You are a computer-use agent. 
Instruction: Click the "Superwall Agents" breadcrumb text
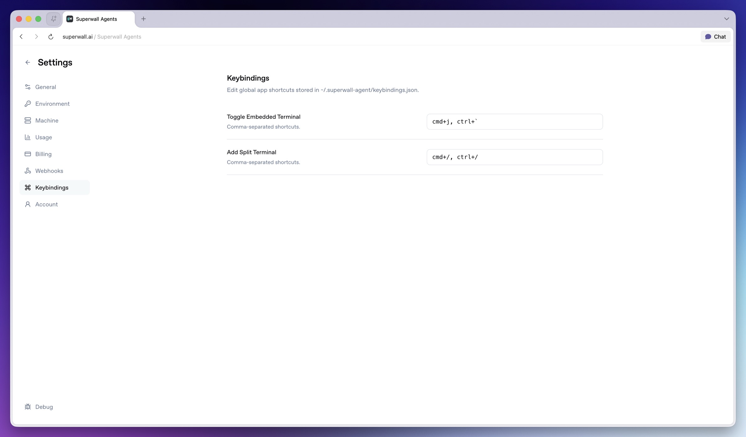[x=119, y=37]
